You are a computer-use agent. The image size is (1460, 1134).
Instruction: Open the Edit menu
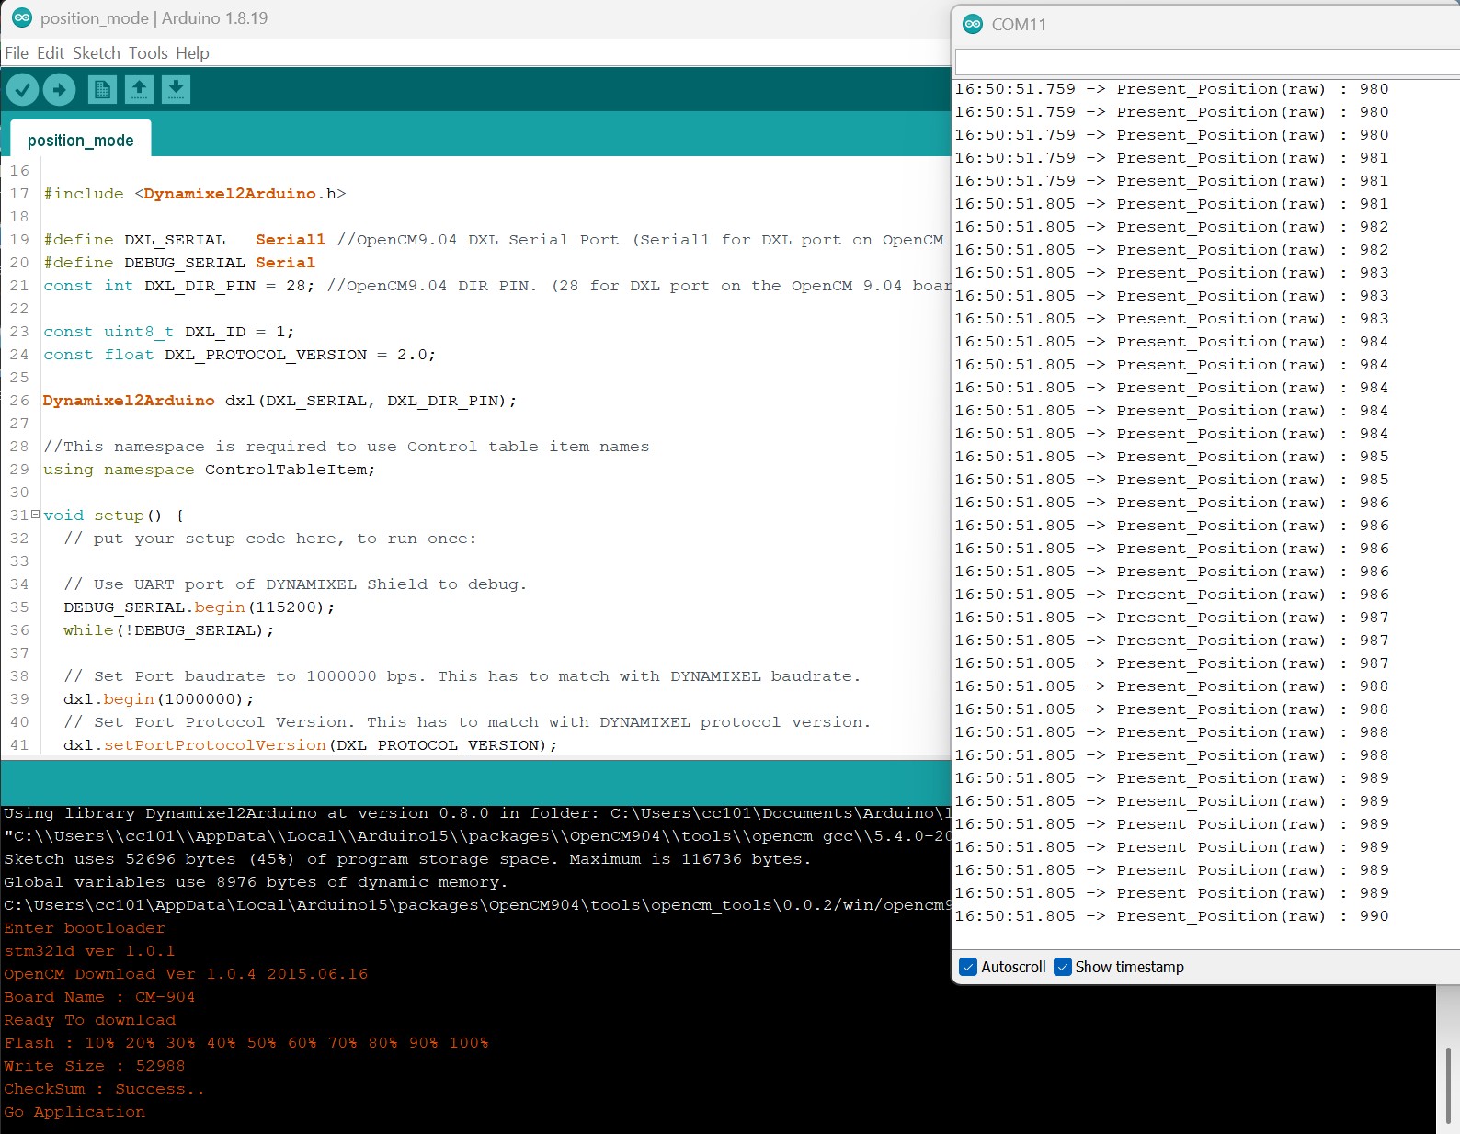[x=51, y=53]
